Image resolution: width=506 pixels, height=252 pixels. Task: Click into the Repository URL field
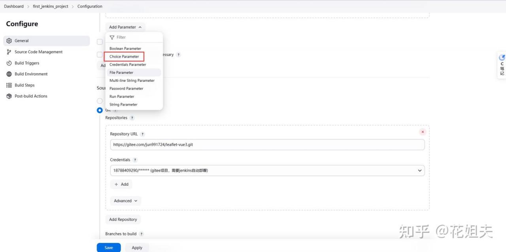pos(267,145)
